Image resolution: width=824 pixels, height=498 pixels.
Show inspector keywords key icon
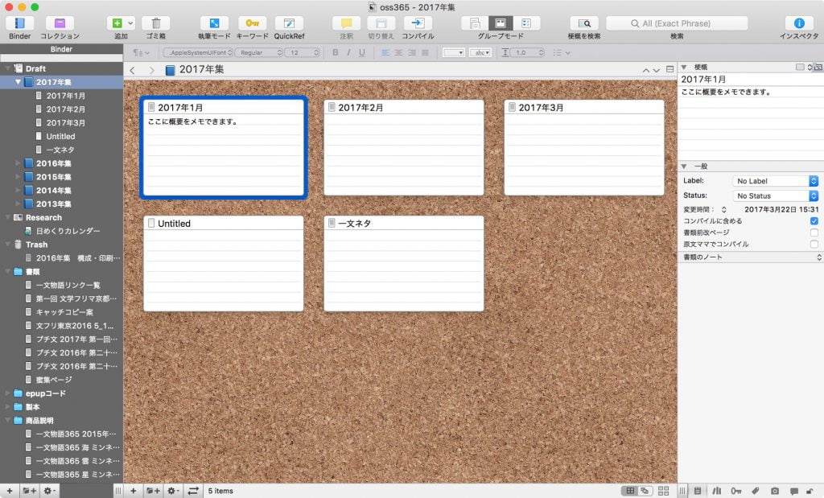coord(735,491)
